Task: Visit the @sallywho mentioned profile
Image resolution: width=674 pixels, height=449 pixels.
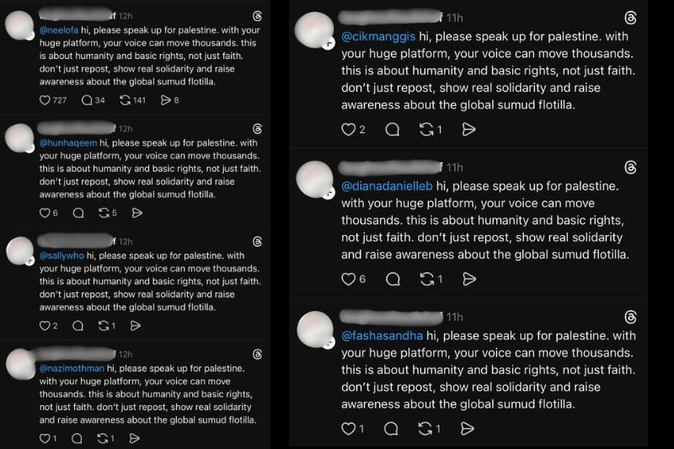Action: 62,255
